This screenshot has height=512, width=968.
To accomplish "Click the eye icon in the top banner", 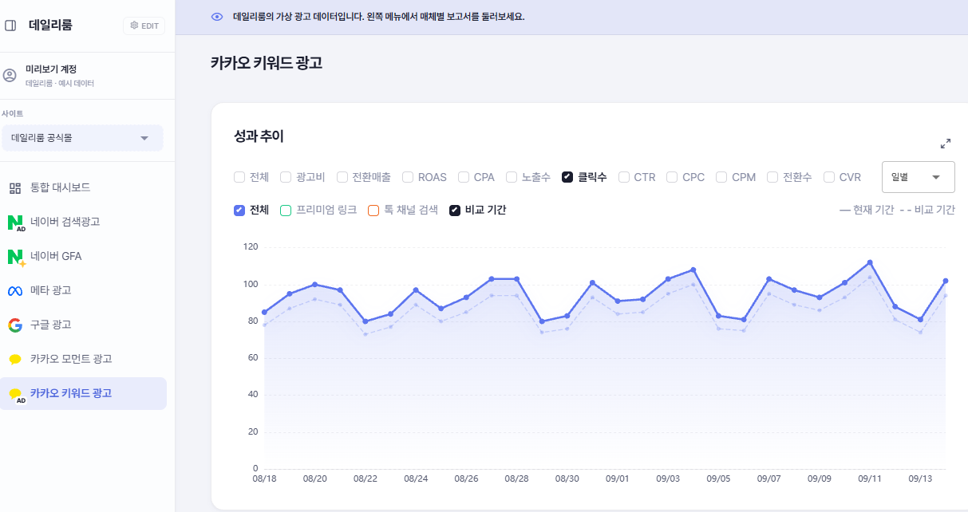I will pos(216,17).
